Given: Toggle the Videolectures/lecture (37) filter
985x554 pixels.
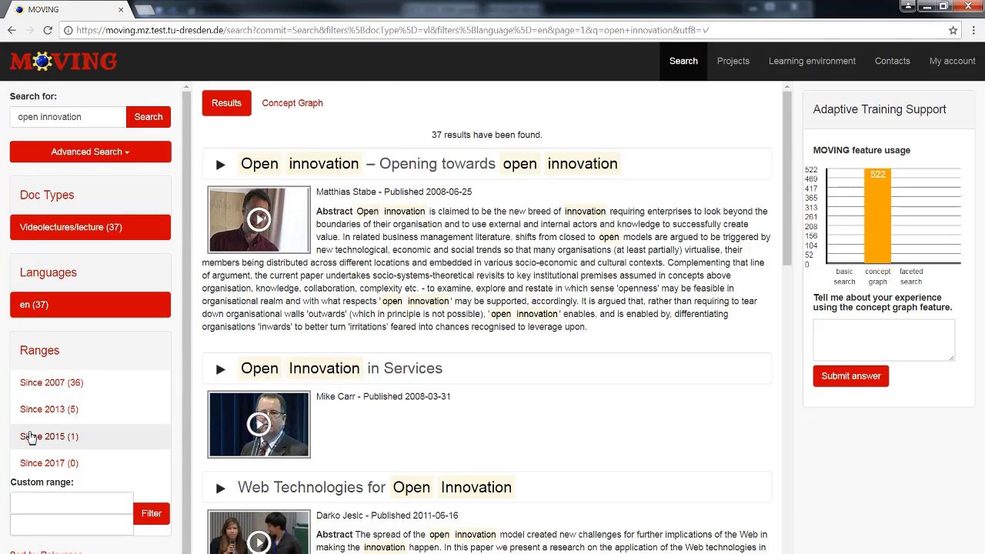Looking at the screenshot, I should (90, 227).
